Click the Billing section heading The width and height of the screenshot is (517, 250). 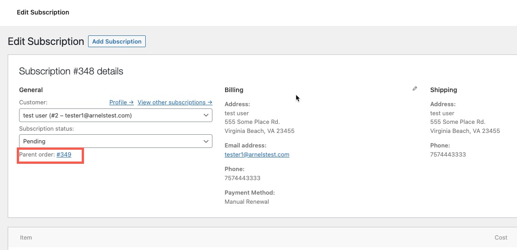(x=234, y=90)
